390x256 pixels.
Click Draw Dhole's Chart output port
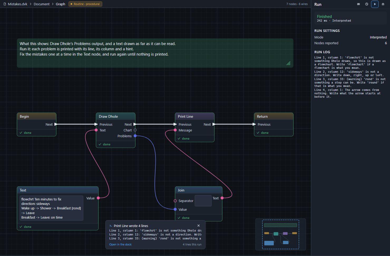pos(135,130)
